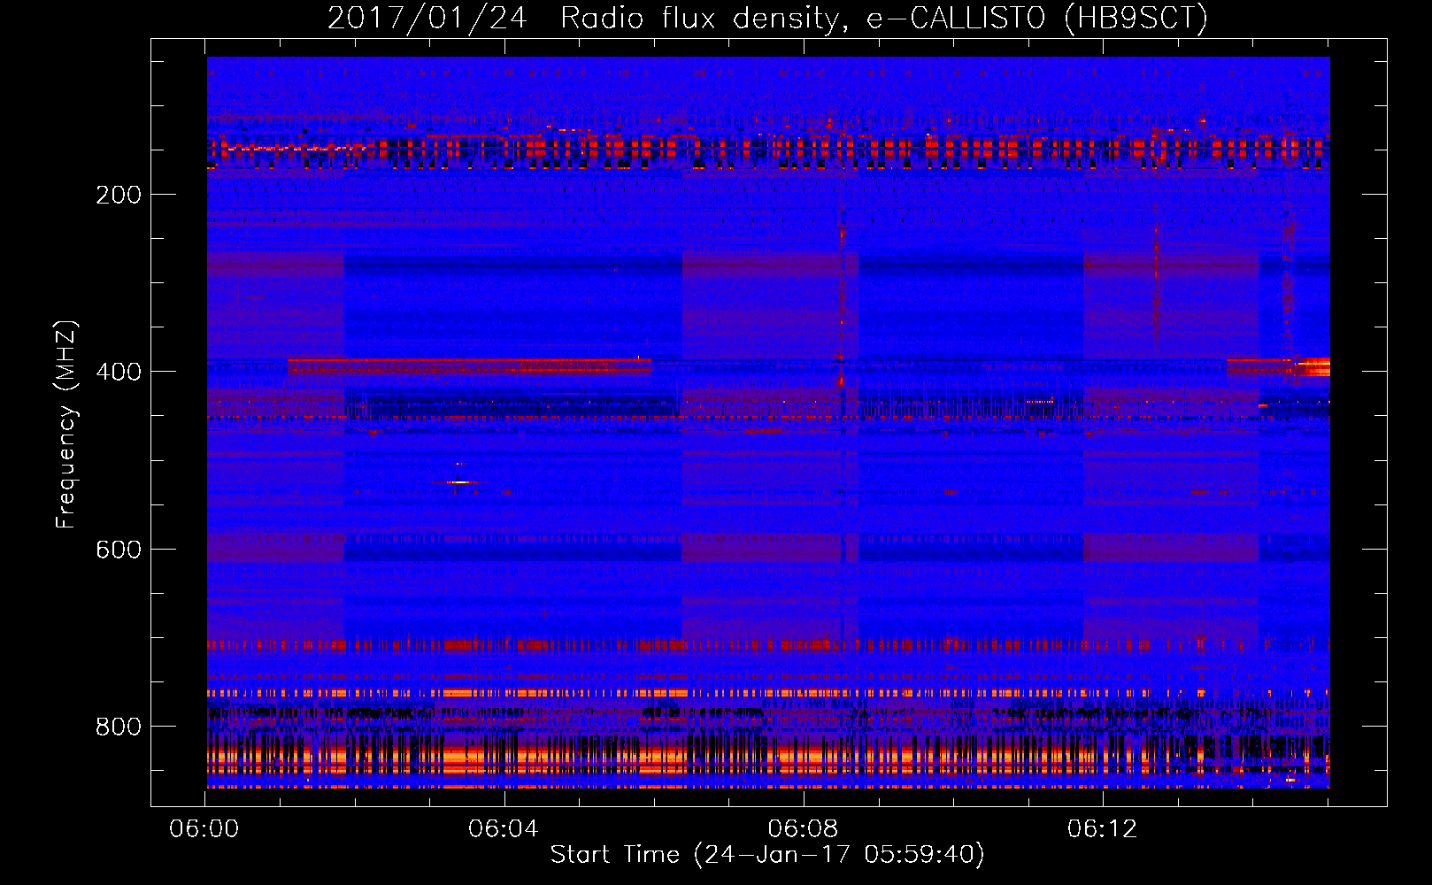Select the 'Frequency (MHZ)' axis label
The height and width of the screenshot is (885, 1432).
66,425
